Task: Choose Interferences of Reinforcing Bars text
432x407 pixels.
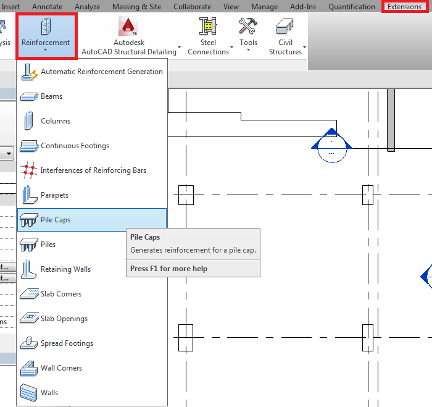Action: coord(93,170)
